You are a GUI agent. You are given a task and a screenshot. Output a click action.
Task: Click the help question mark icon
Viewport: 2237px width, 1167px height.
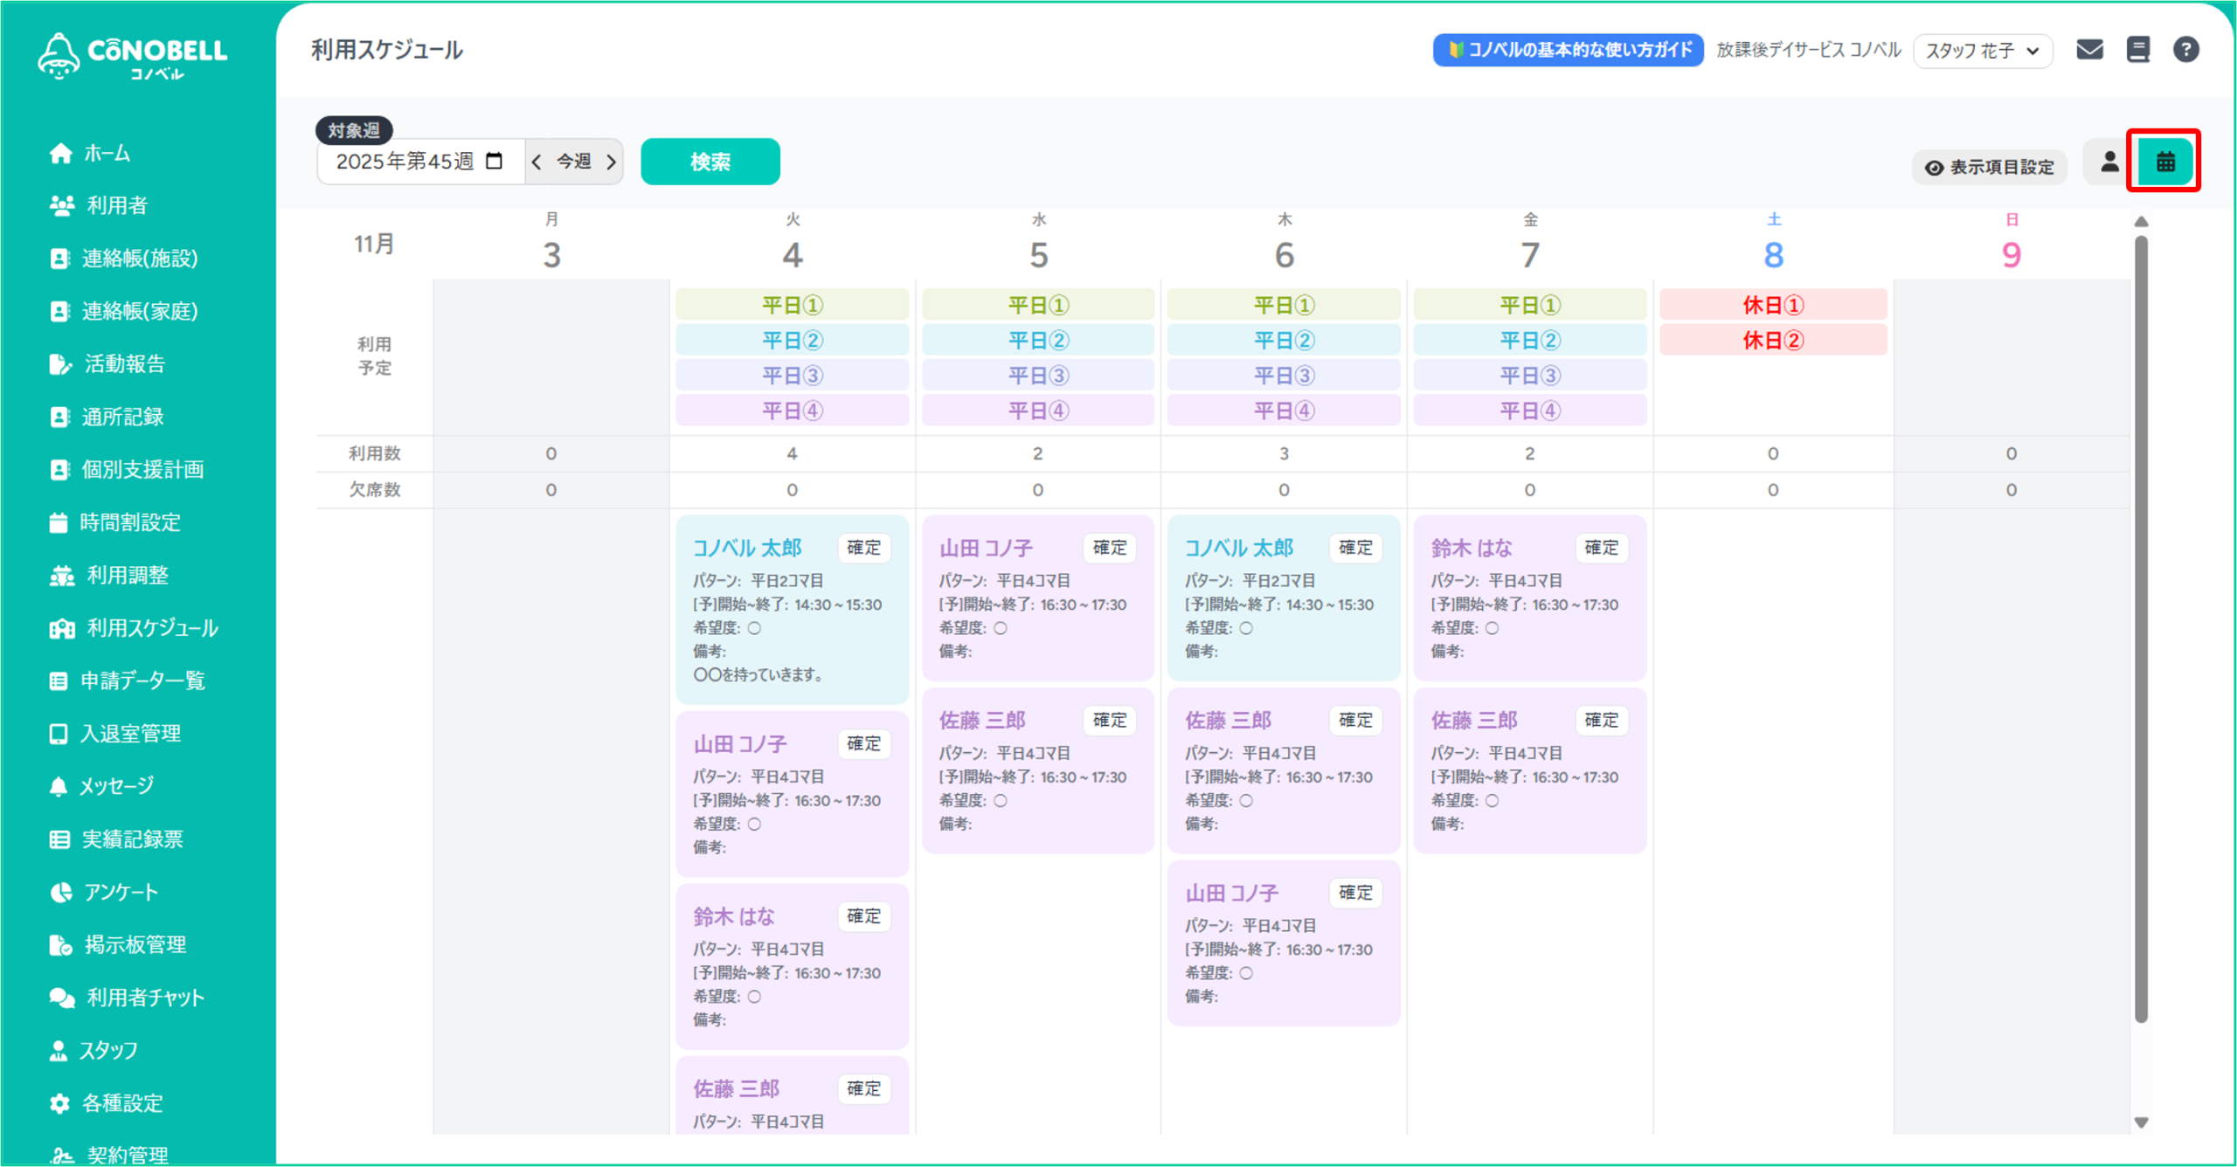(x=2185, y=50)
